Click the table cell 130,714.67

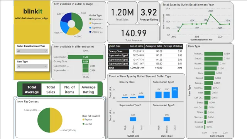point(138,64)
